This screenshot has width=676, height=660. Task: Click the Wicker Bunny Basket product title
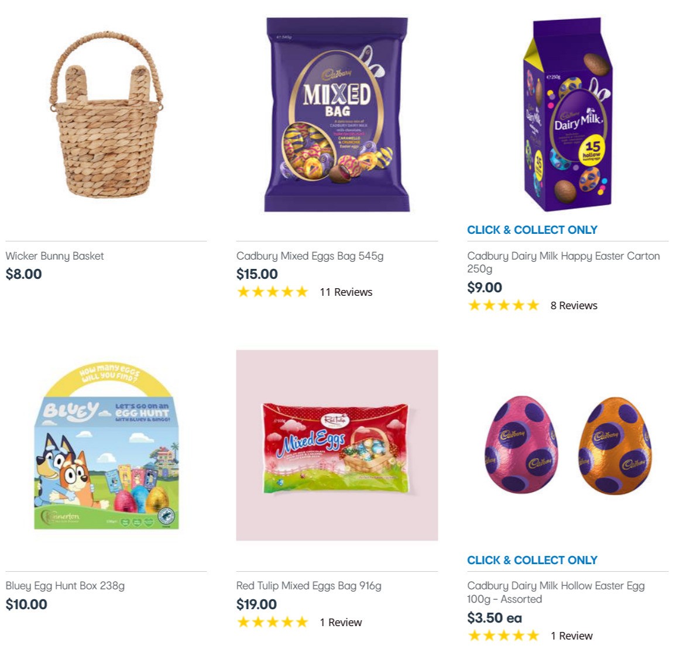click(x=54, y=255)
